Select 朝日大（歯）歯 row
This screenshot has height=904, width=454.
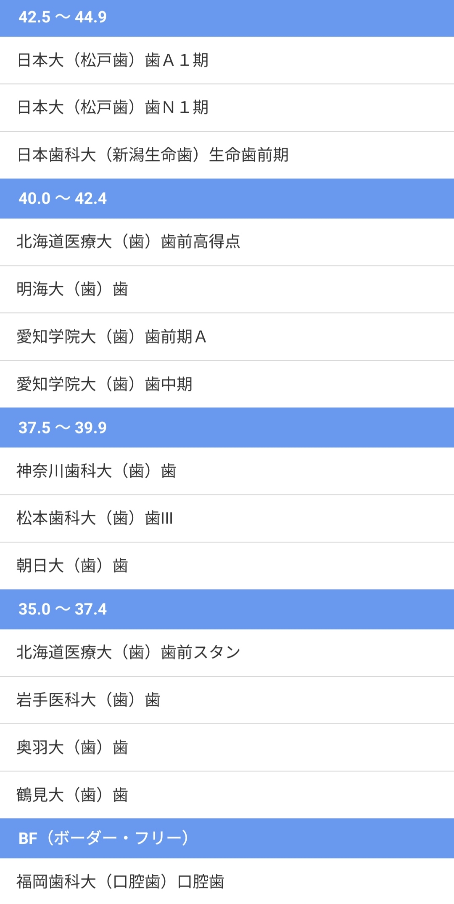(x=72, y=566)
